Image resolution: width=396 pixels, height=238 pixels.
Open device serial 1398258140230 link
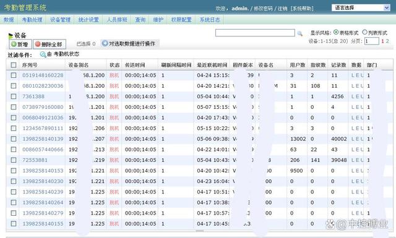click(x=43, y=181)
